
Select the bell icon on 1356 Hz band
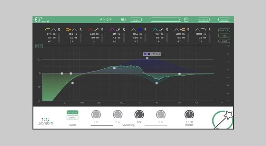pos(133,30)
